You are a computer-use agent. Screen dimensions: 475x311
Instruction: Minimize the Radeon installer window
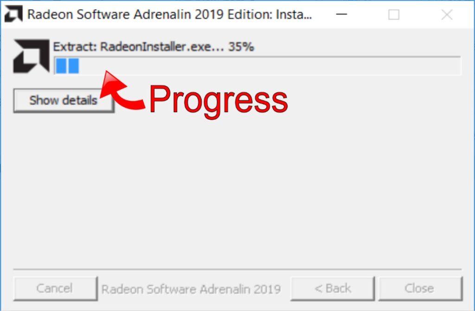coord(341,14)
